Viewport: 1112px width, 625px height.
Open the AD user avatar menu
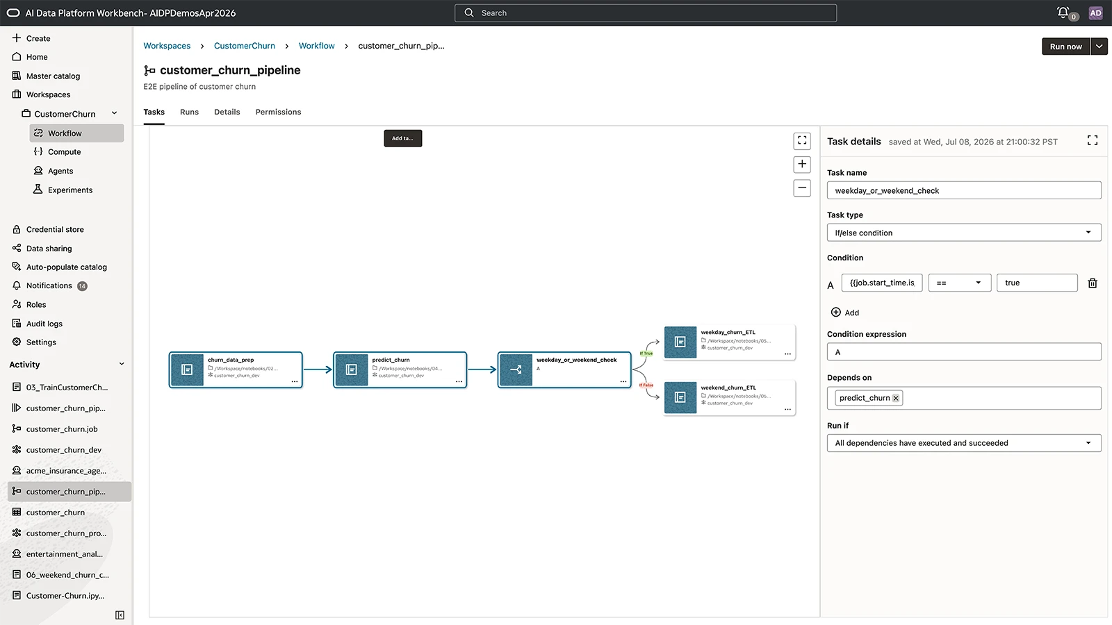click(1095, 12)
